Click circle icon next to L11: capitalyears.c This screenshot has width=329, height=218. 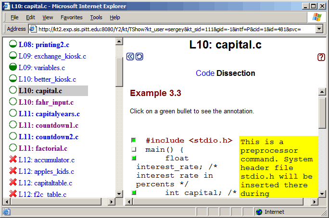click(x=13, y=113)
